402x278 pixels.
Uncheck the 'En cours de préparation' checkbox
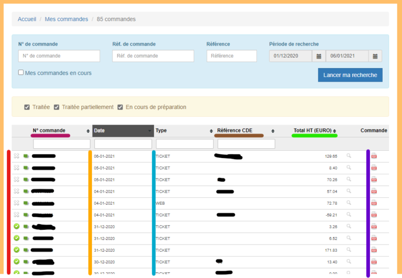(120, 107)
